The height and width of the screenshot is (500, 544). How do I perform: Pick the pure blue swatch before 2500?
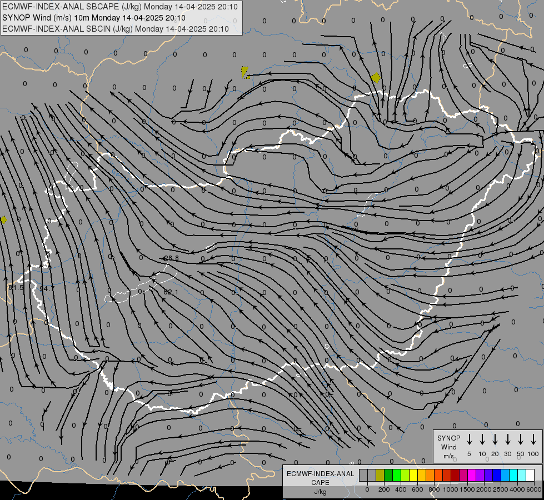(x=497, y=475)
